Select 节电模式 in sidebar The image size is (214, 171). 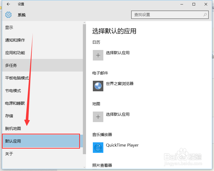42,91
